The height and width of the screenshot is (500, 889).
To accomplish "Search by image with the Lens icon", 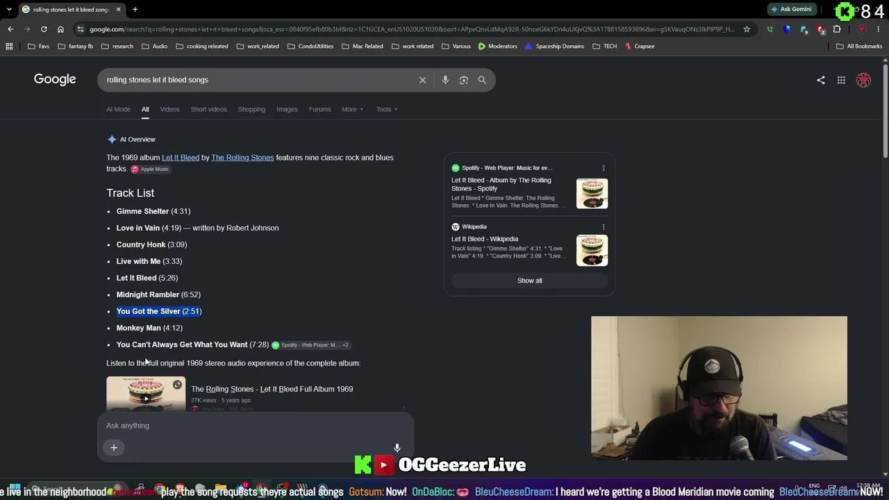I will [x=464, y=80].
